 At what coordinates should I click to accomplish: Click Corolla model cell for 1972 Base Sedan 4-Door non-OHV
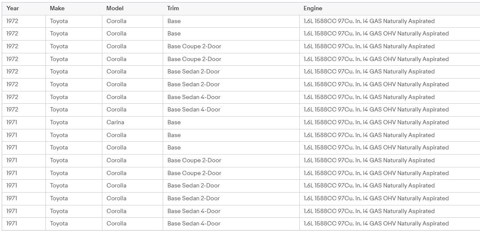point(116,97)
